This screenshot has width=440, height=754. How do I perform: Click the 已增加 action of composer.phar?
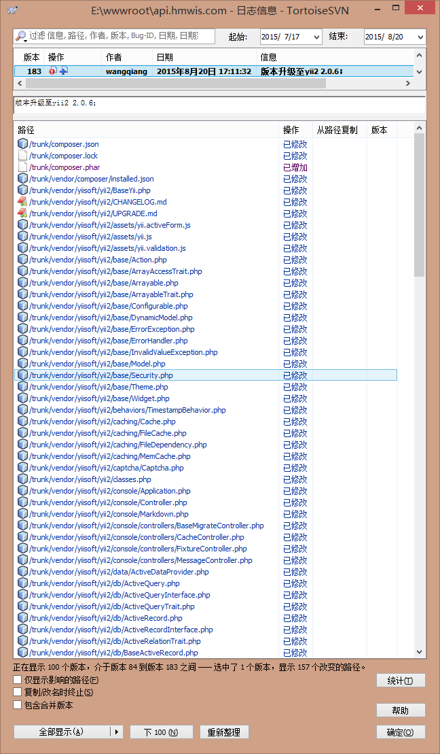click(295, 167)
